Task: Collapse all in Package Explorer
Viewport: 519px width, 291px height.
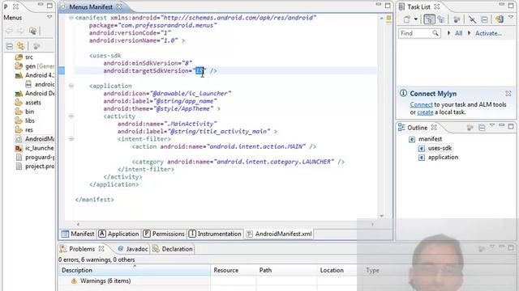Action: tap(10, 46)
